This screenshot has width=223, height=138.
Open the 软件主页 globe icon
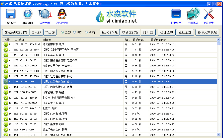coord(45,14)
